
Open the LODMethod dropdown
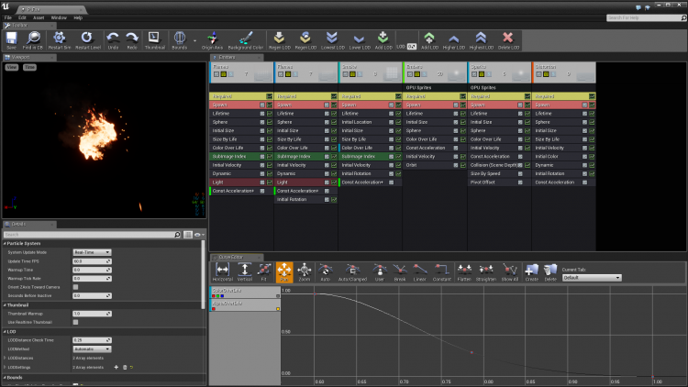click(92, 348)
